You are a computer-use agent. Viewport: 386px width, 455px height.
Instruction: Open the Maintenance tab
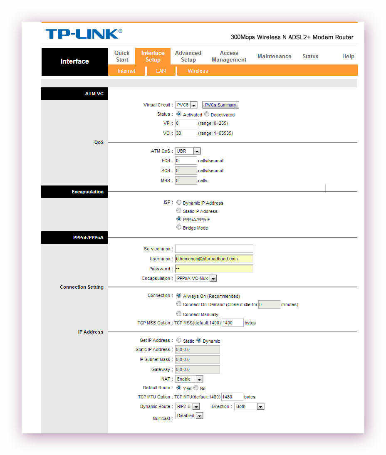[274, 56]
